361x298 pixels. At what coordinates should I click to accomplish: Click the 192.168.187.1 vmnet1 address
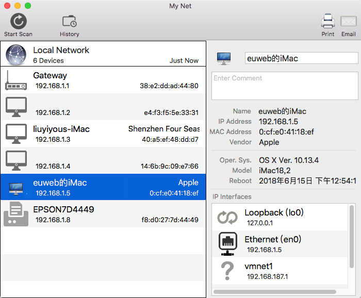point(267,276)
